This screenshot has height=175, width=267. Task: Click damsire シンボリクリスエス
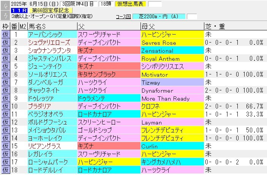pyautogui.click(x=172, y=66)
